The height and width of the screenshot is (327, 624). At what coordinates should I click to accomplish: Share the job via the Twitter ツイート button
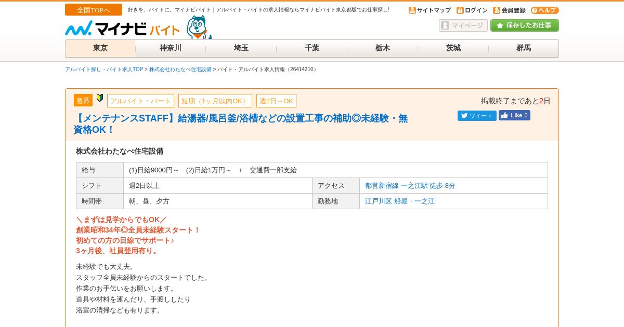click(x=477, y=116)
